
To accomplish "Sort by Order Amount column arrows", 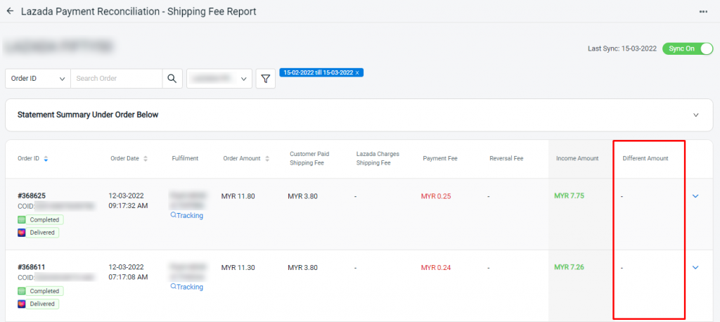I will pyautogui.click(x=267, y=158).
